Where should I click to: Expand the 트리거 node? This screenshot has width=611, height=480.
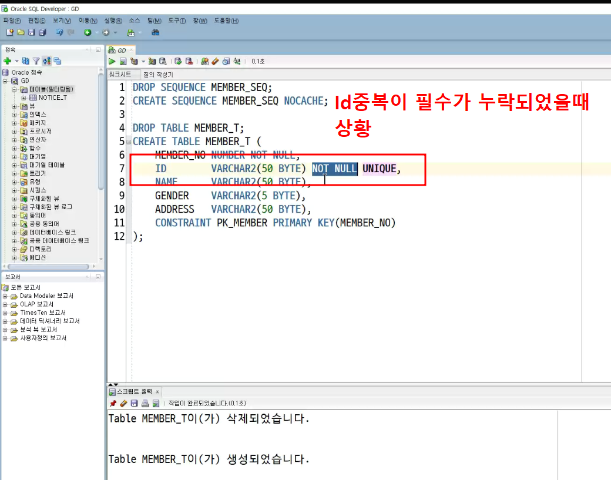(15, 173)
